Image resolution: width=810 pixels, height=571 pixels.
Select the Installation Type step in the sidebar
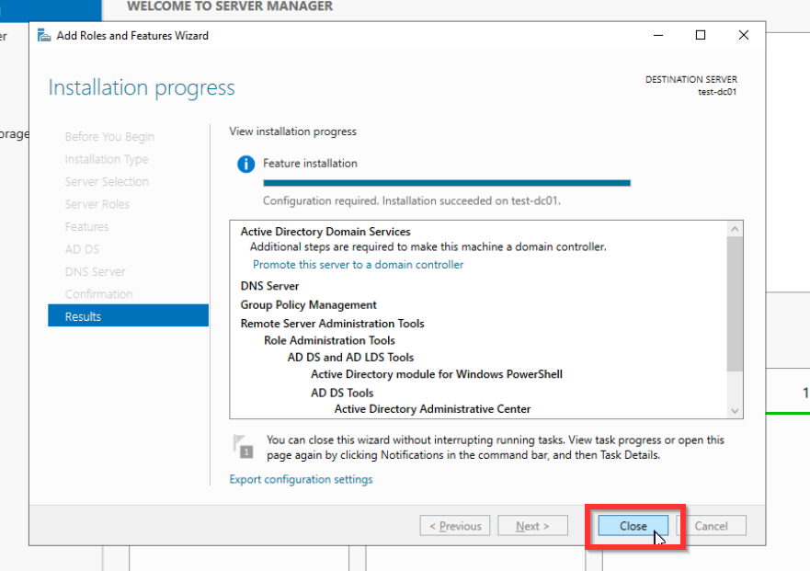click(x=107, y=159)
